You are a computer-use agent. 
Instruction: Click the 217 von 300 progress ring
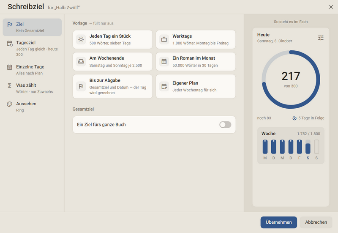point(291,79)
